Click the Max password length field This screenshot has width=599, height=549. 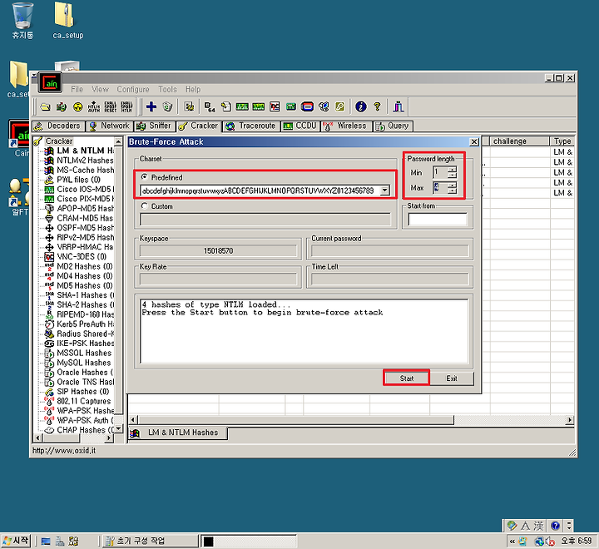tap(440, 188)
